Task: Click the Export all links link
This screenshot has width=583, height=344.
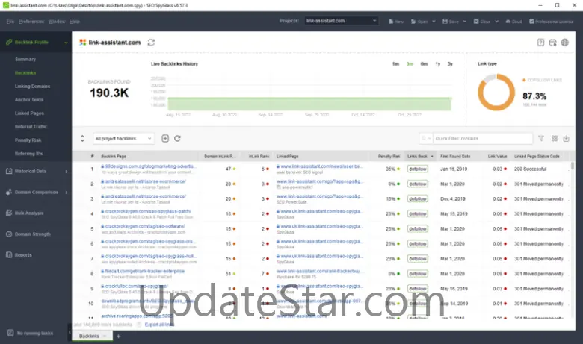Action: tap(159, 325)
